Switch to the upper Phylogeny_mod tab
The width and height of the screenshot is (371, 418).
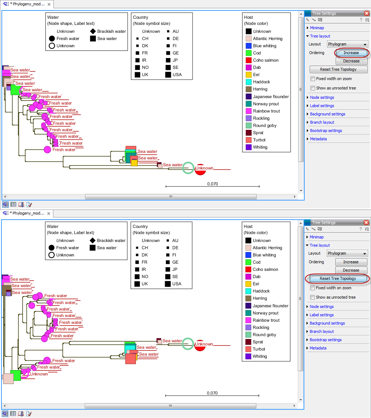coord(27,5)
